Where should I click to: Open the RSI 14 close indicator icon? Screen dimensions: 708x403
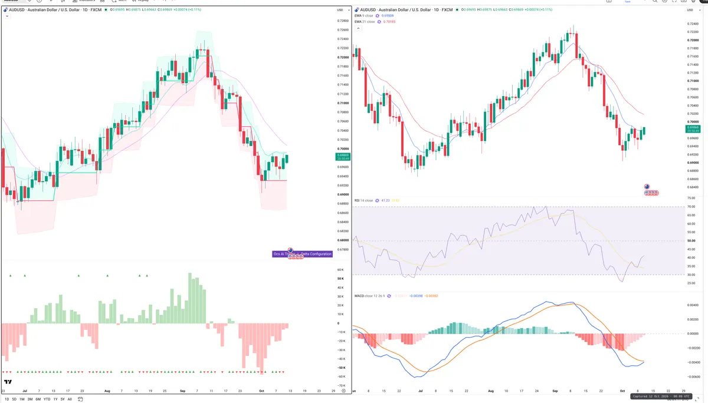(x=378, y=200)
